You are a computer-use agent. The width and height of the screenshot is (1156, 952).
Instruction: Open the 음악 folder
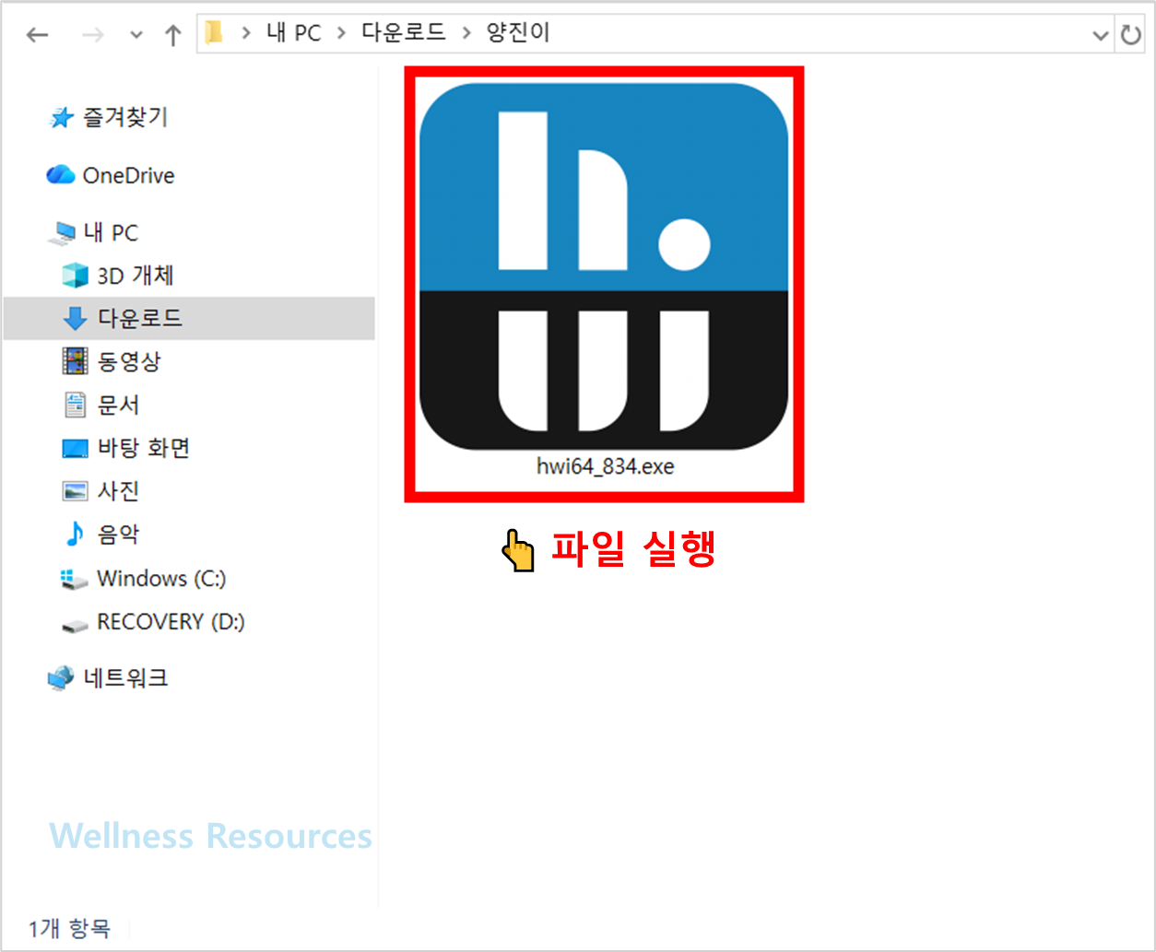click(118, 534)
